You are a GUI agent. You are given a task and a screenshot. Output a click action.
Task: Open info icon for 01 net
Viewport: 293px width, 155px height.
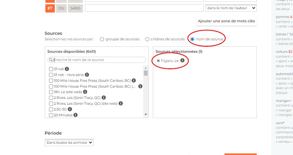[67, 69]
